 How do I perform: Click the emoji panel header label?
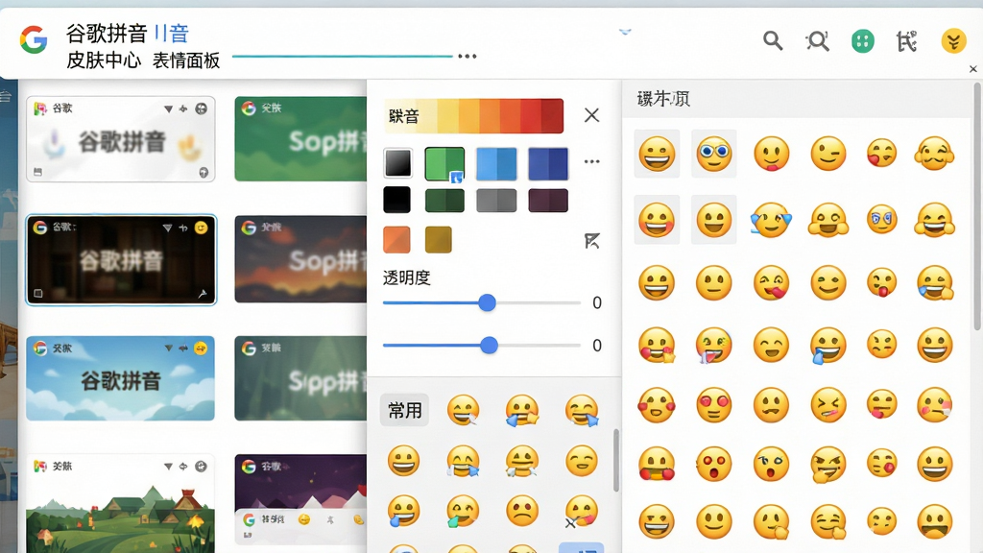point(663,99)
